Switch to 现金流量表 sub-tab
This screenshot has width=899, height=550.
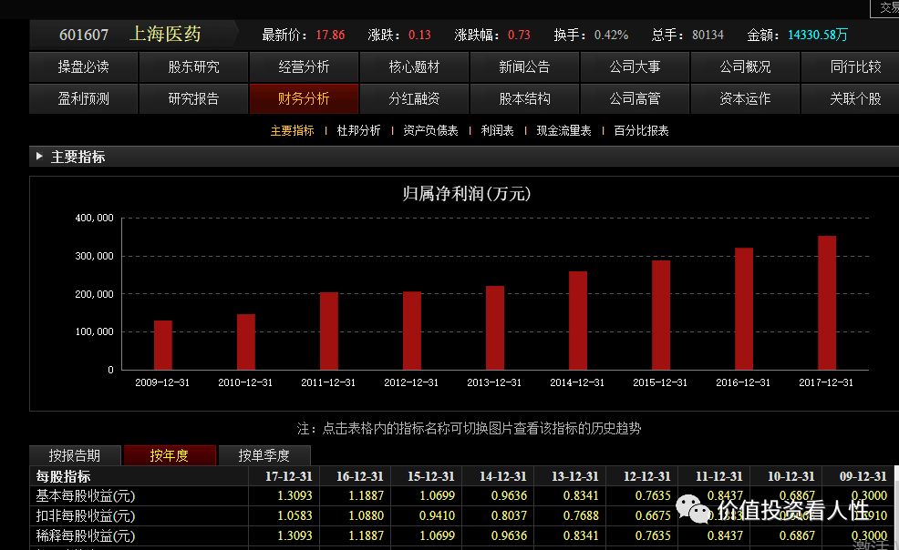[x=563, y=130]
